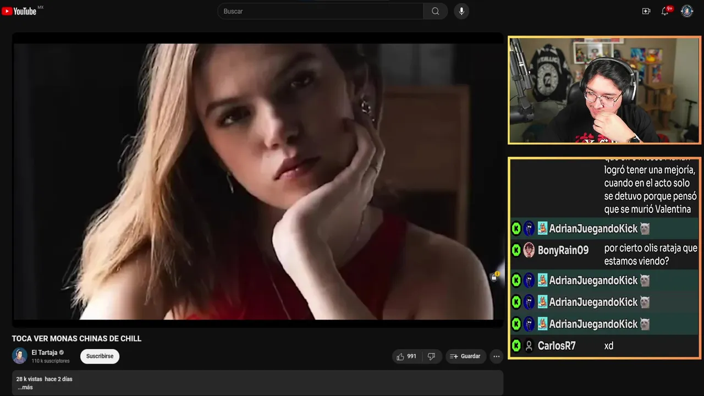704x396 pixels.
Task: Click 'por cierto olis rataja' message
Action: 651,254
